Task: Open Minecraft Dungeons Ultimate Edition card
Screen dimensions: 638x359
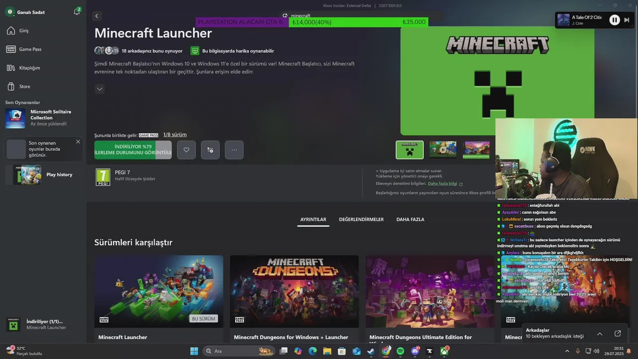Action: 430,299
